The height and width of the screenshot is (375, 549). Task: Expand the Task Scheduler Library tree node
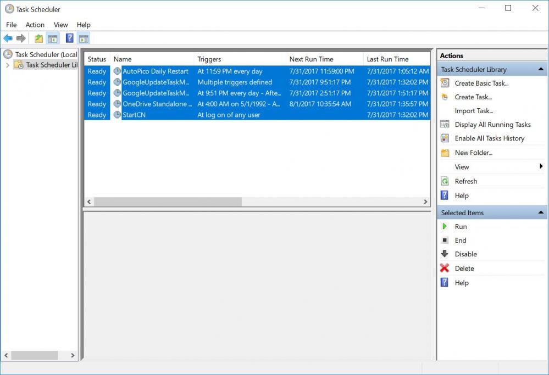click(x=7, y=65)
